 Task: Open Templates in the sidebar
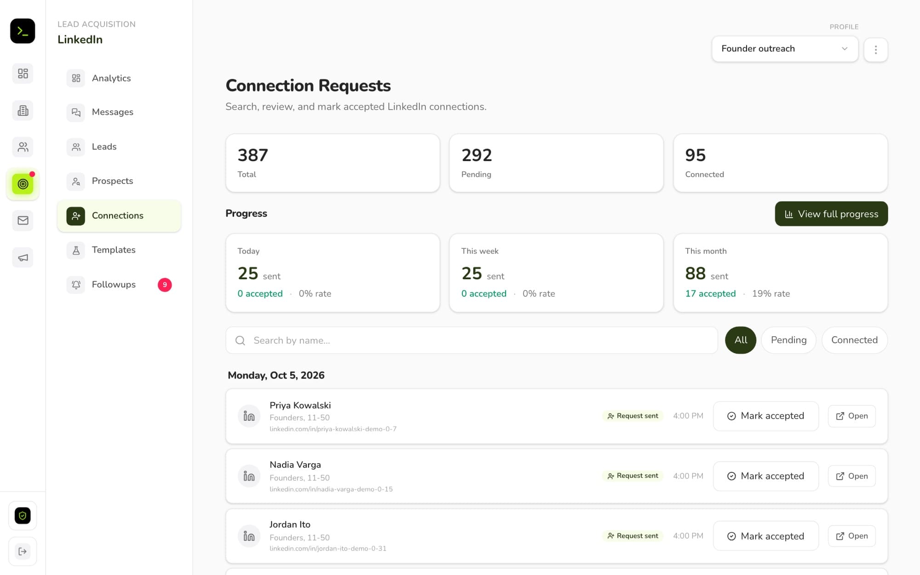pos(119,250)
